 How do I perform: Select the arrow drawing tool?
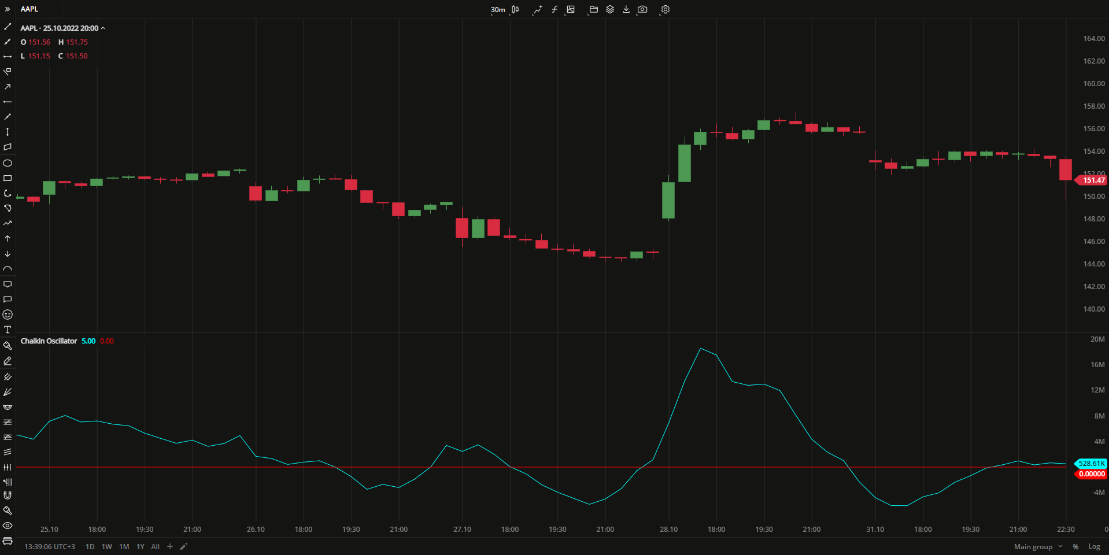pos(8,87)
